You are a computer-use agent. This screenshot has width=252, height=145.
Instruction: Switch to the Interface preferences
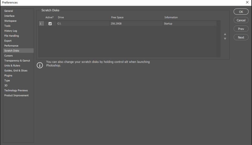pyautogui.click(x=9, y=16)
